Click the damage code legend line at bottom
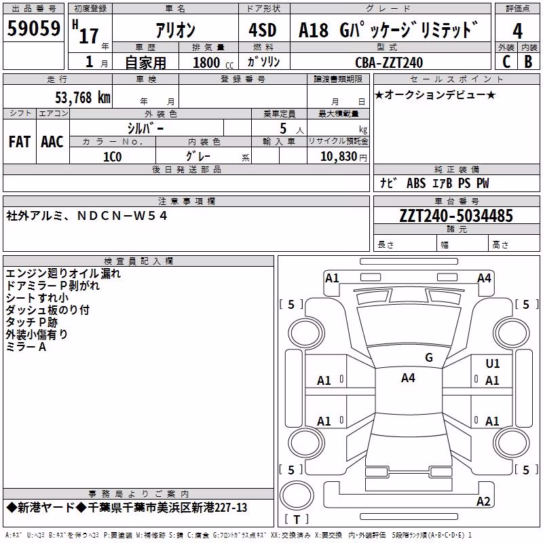 [x=239, y=535]
